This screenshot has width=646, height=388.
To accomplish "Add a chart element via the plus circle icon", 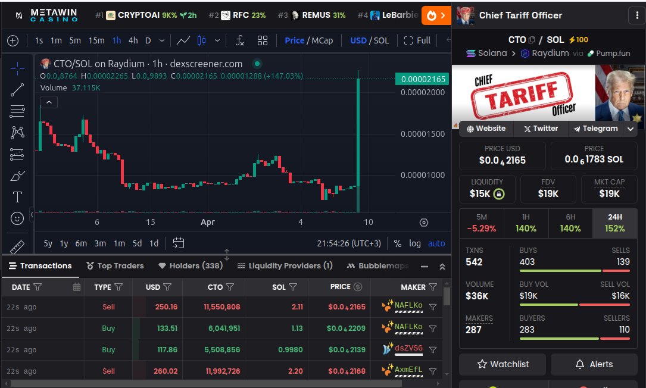I will pos(13,40).
